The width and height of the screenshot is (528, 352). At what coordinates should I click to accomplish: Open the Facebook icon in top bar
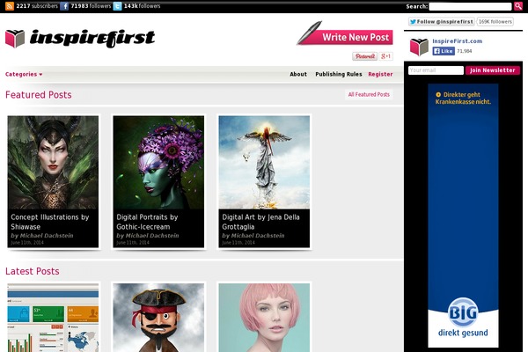[64, 6]
